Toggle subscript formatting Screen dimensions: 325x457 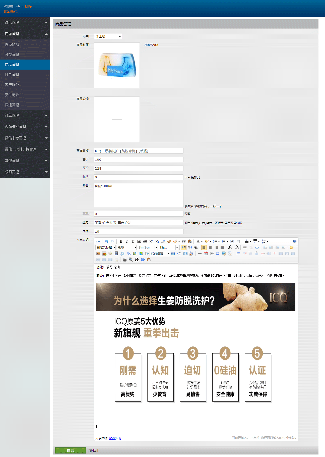157,241
